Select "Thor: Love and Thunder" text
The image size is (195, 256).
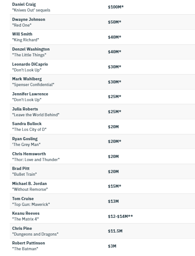36,160
